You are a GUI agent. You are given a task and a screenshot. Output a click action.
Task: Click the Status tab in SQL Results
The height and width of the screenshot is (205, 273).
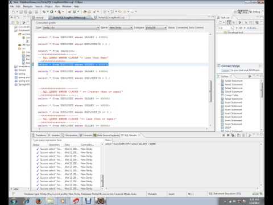coord(108,140)
